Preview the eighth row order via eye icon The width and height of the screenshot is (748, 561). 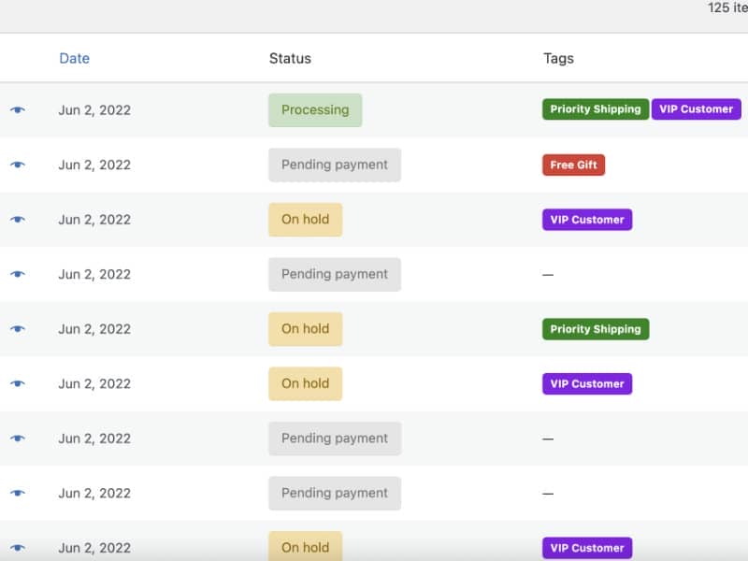(x=18, y=493)
